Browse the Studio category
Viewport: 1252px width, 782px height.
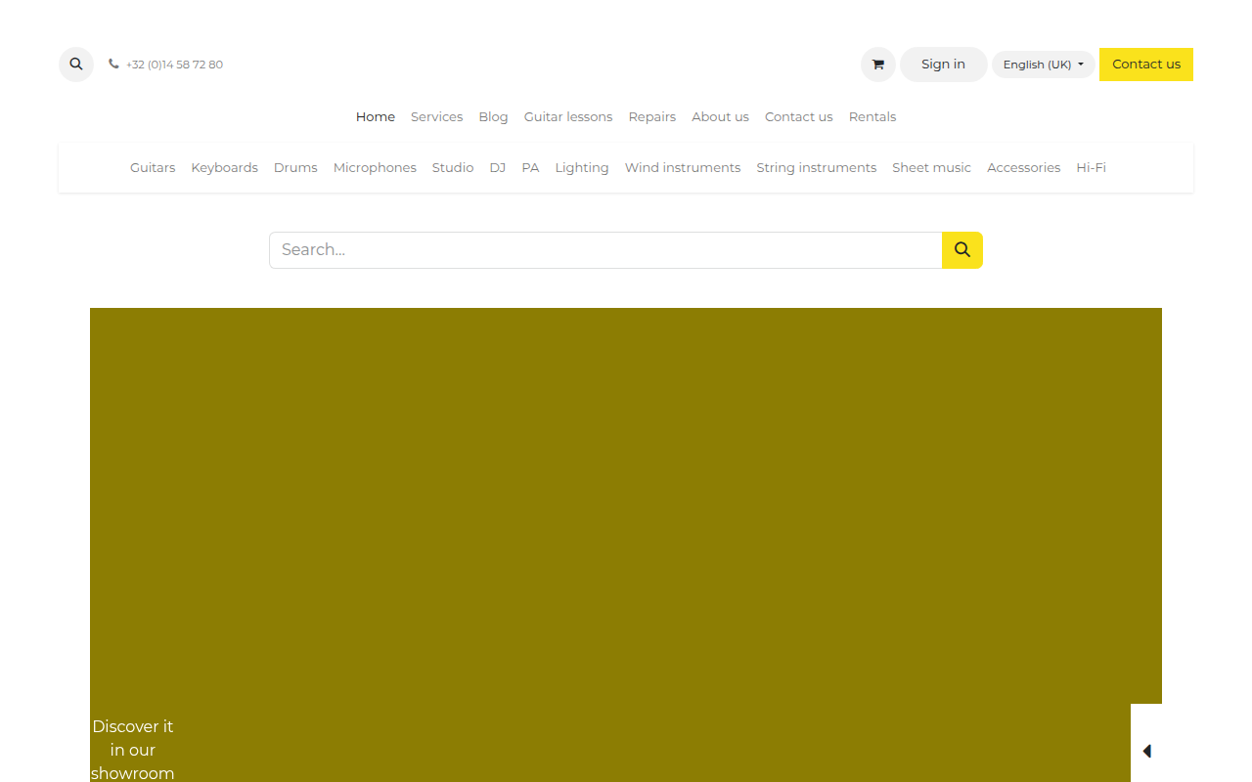click(453, 167)
